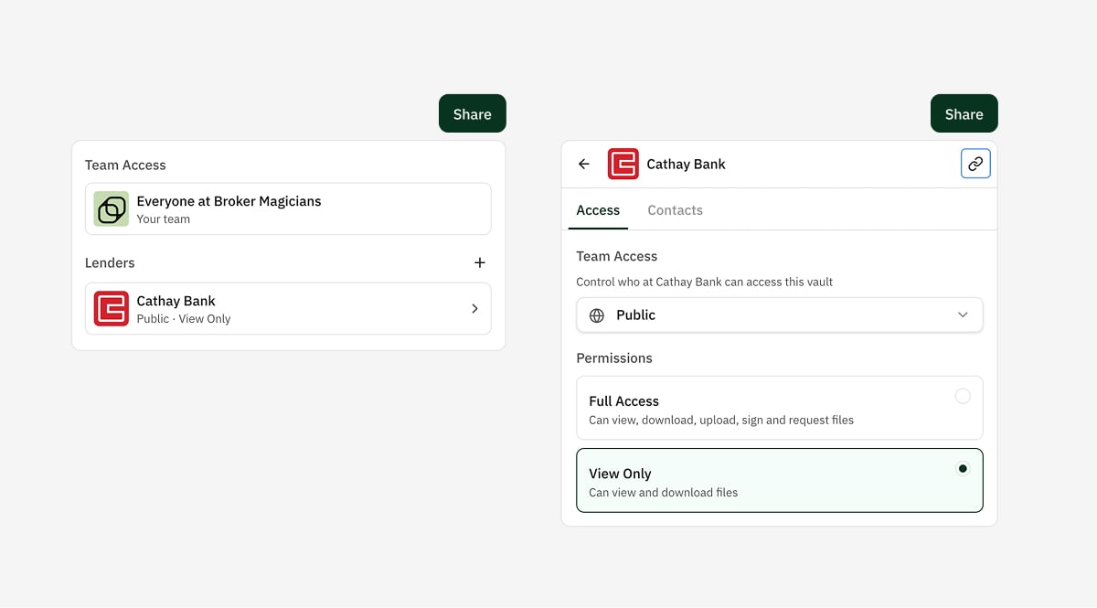Switch to the Access tab
1097x608 pixels.
click(x=598, y=210)
